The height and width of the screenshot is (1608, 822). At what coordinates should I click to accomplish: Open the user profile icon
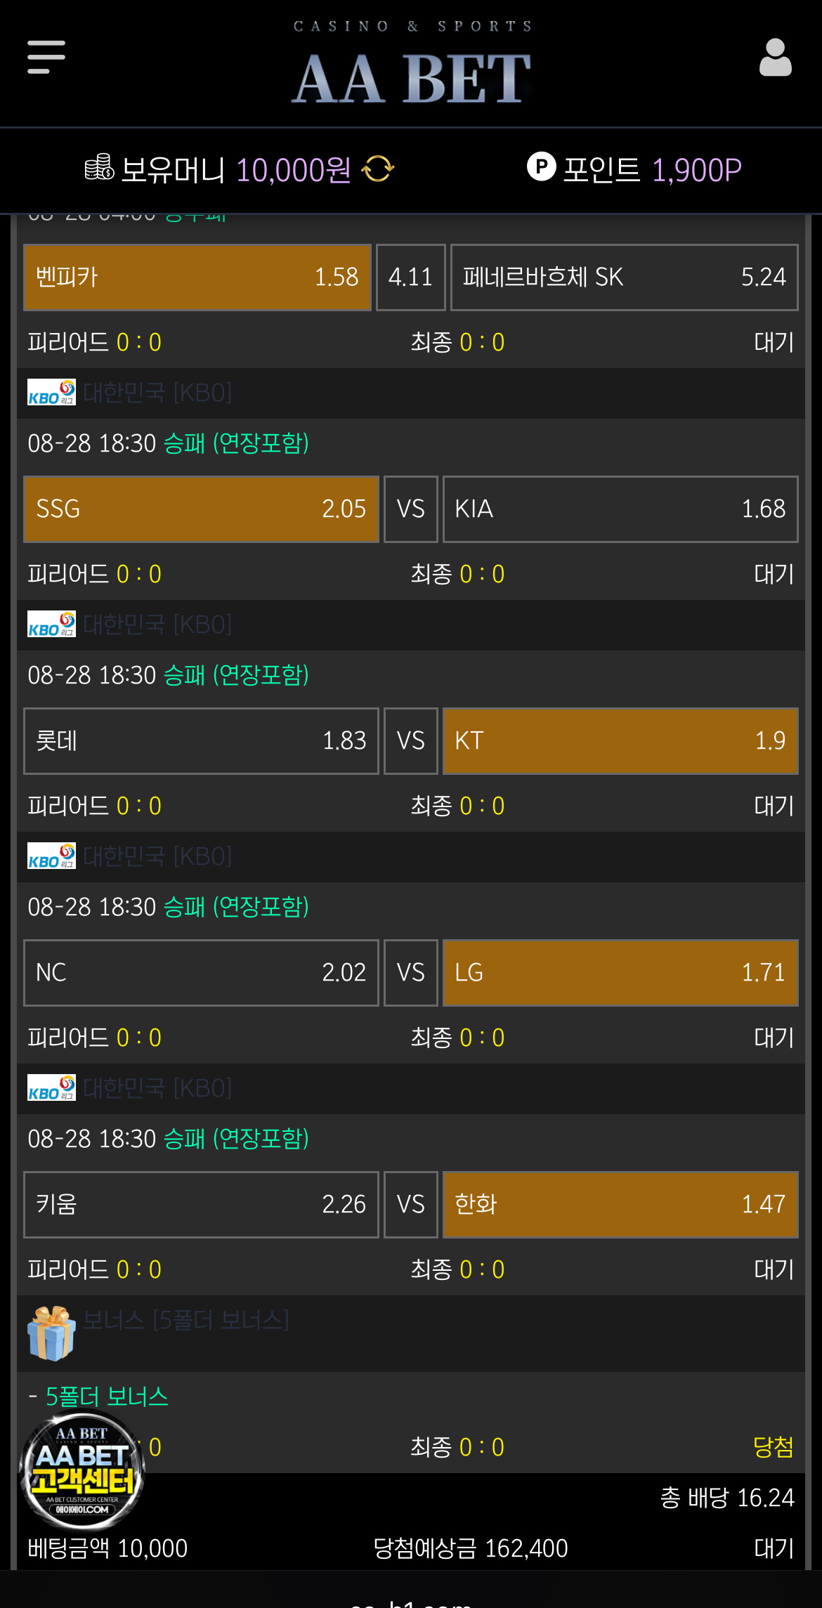[775, 58]
